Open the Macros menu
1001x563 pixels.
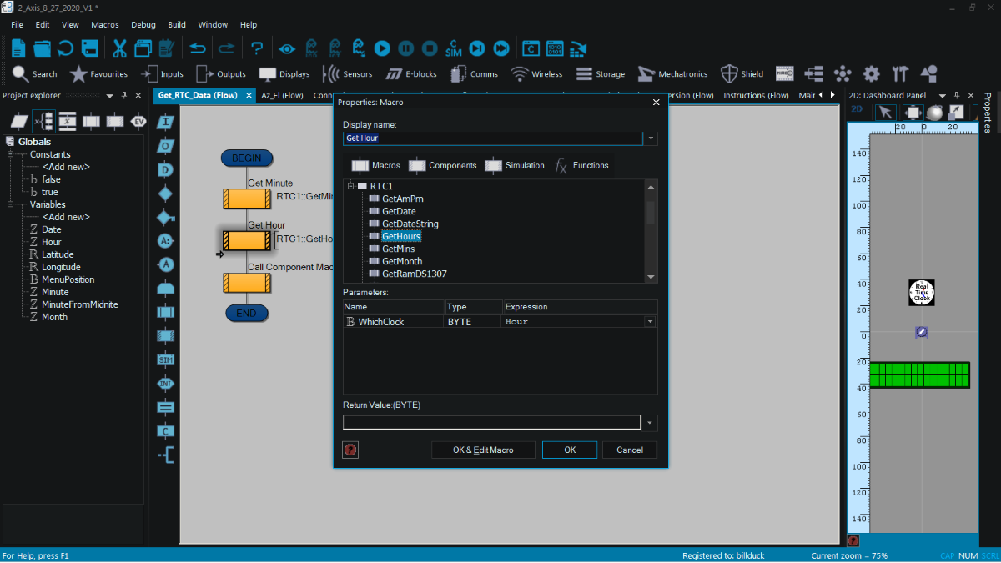[105, 25]
